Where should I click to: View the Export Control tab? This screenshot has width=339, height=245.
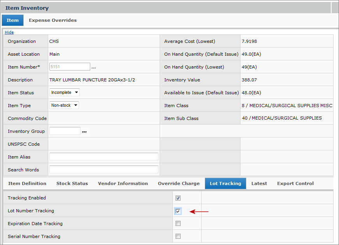coord(295,183)
